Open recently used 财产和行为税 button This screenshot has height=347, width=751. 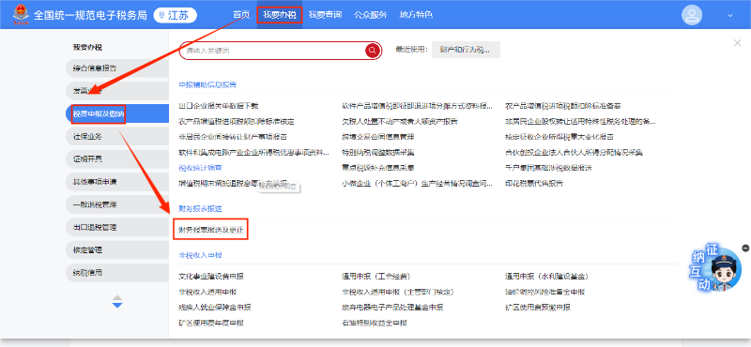pyautogui.click(x=466, y=50)
